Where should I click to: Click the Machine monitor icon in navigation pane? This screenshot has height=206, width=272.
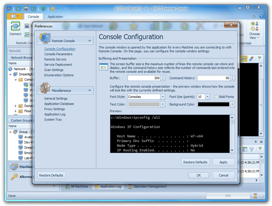coord(14,167)
